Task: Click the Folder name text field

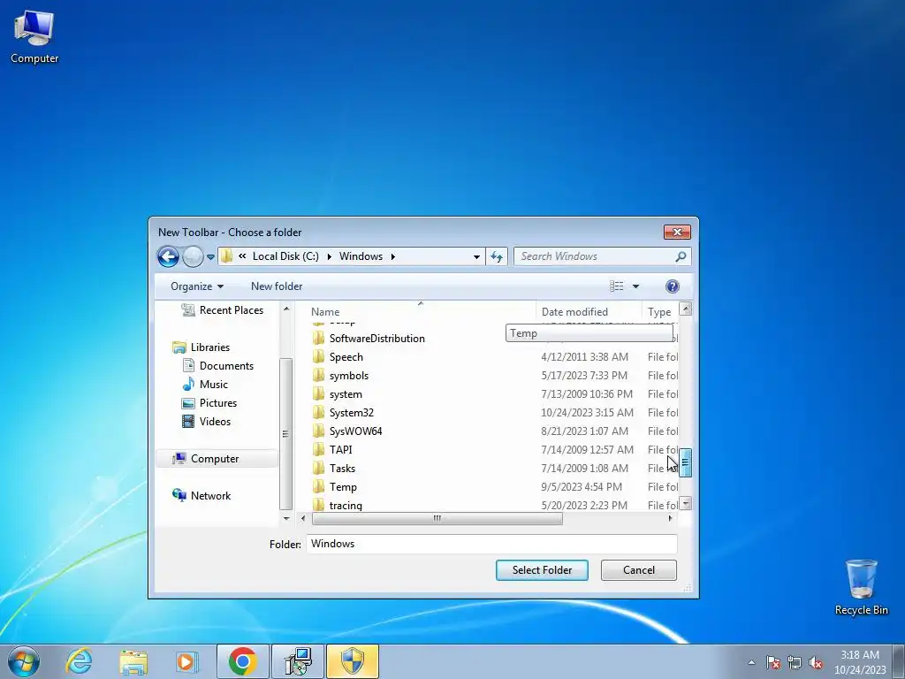Action: point(491,544)
